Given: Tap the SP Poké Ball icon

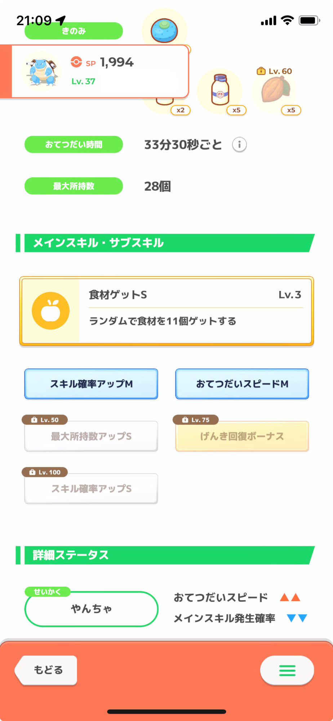Looking at the screenshot, I should point(76,62).
